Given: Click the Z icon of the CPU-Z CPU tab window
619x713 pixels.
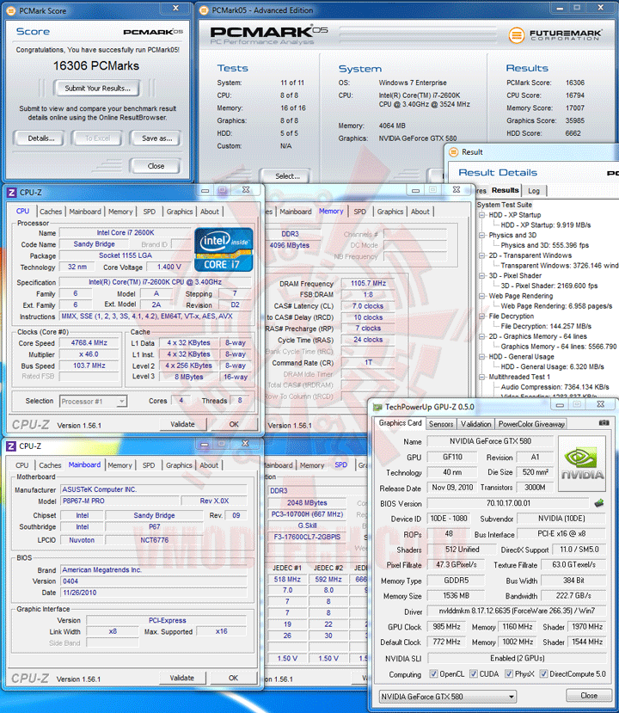Looking at the screenshot, I should (x=12, y=193).
